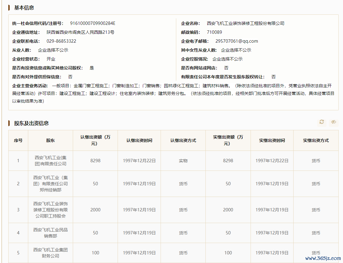Select subscribed method 货币 in row 4
Viewport: 343px width, 263px height.
click(x=183, y=233)
